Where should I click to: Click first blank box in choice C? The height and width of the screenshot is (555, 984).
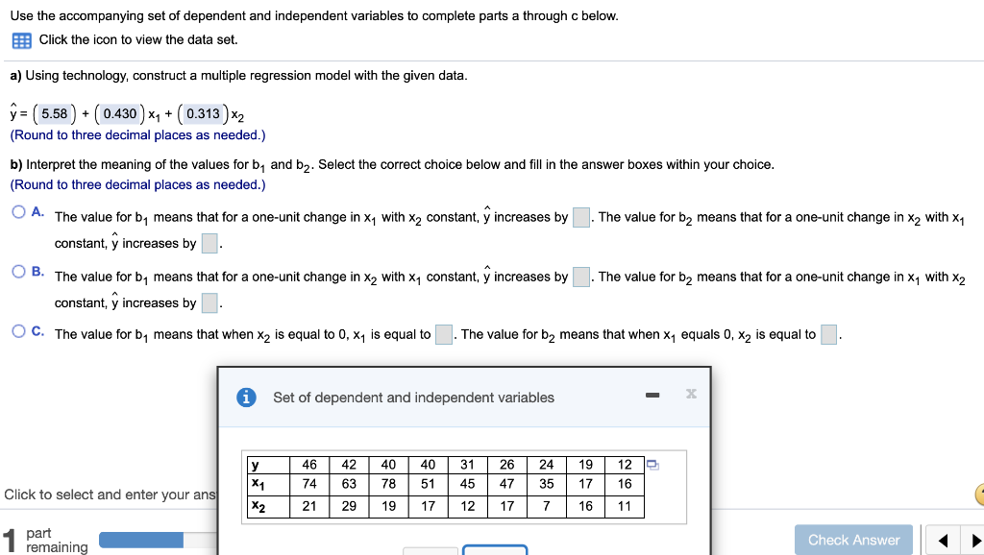444,334
